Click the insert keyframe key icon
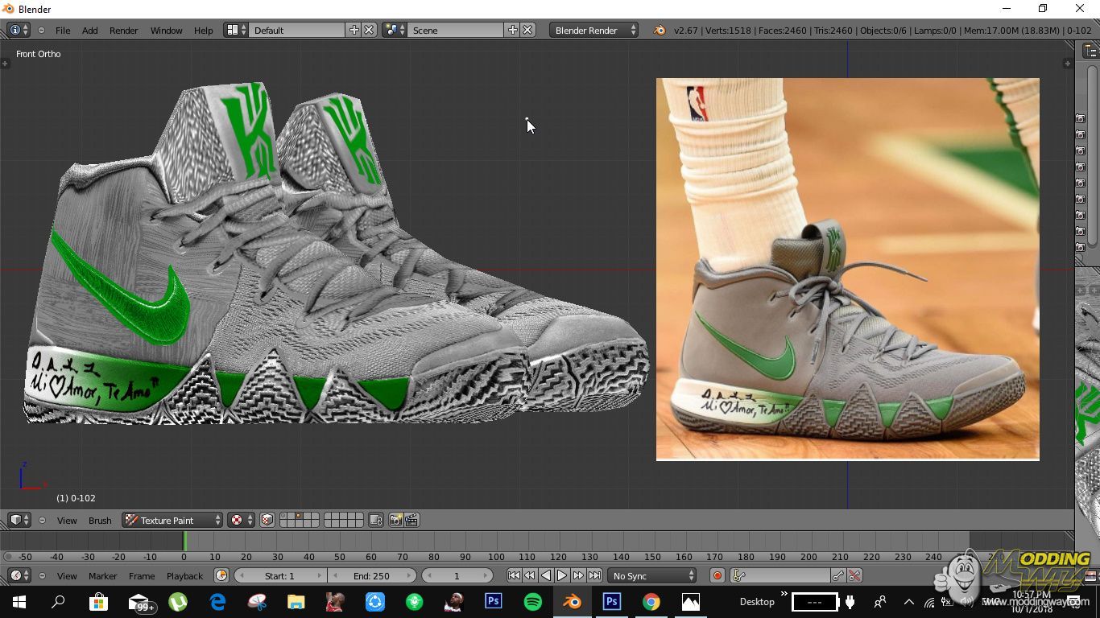This screenshot has height=618, width=1100. tap(838, 576)
